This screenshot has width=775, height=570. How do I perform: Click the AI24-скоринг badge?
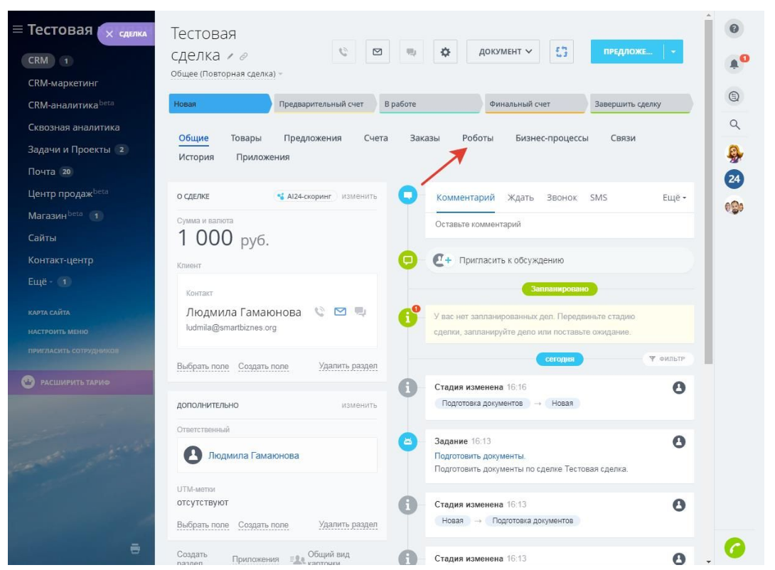click(x=304, y=196)
